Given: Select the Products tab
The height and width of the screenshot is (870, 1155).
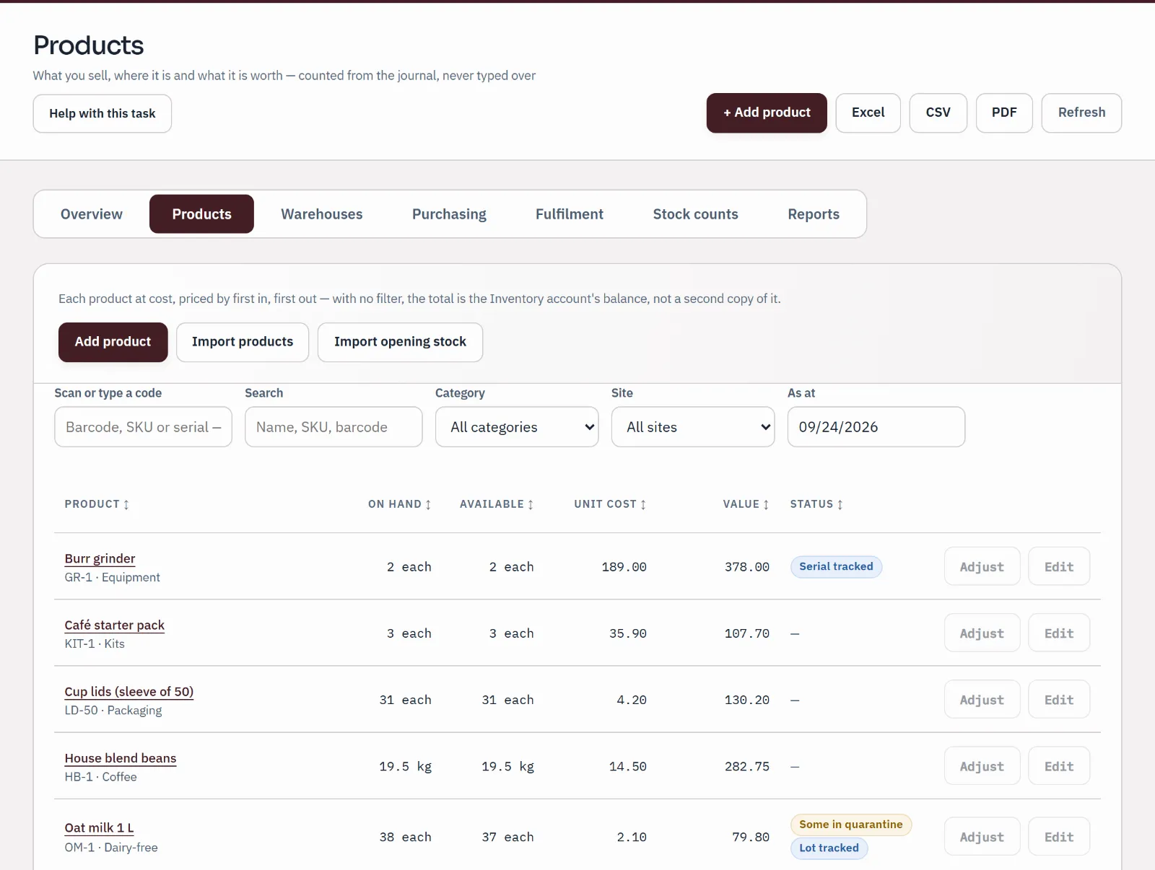Looking at the screenshot, I should click(x=201, y=214).
